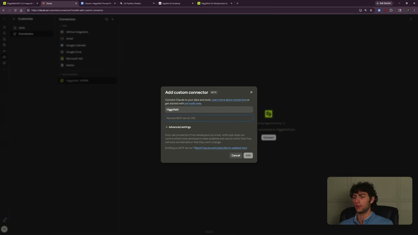Viewport: 418px width, 235px height.
Task: Close the Higgsfield MCP browser tab
Action: pos(37,3)
